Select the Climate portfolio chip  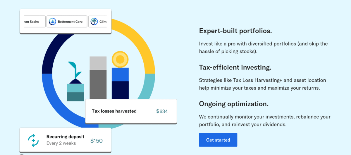click(x=98, y=22)
